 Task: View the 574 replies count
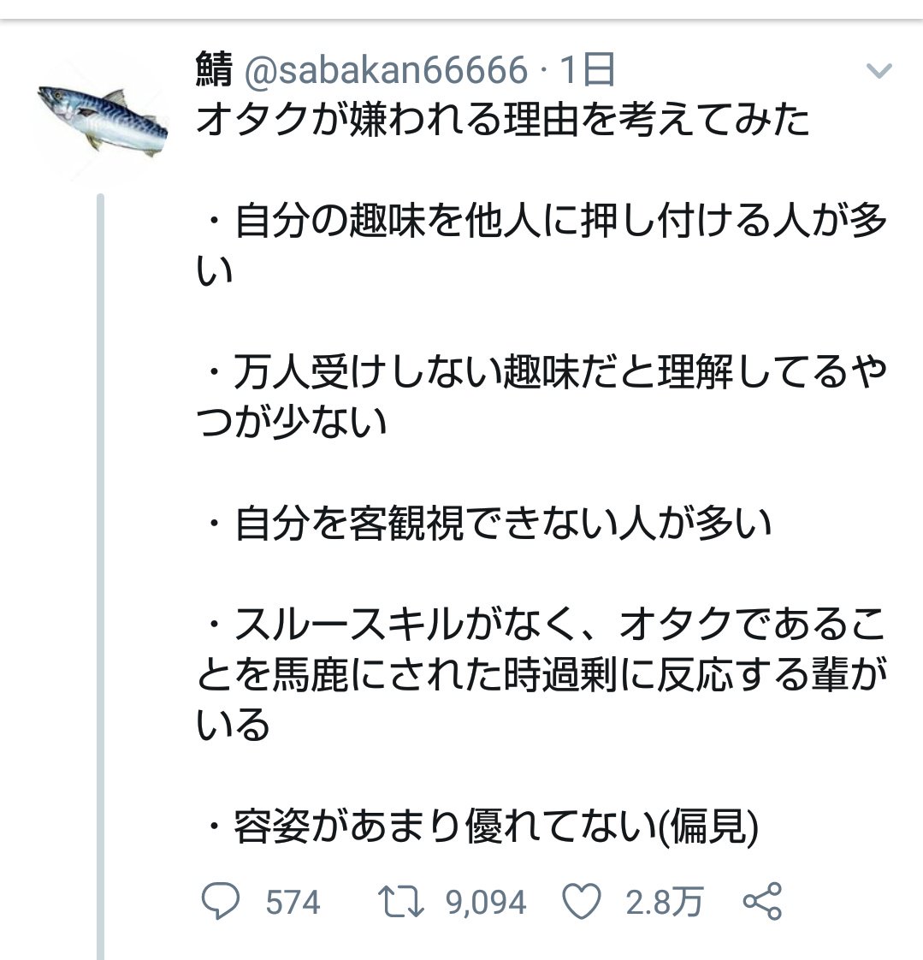point(293,903)
